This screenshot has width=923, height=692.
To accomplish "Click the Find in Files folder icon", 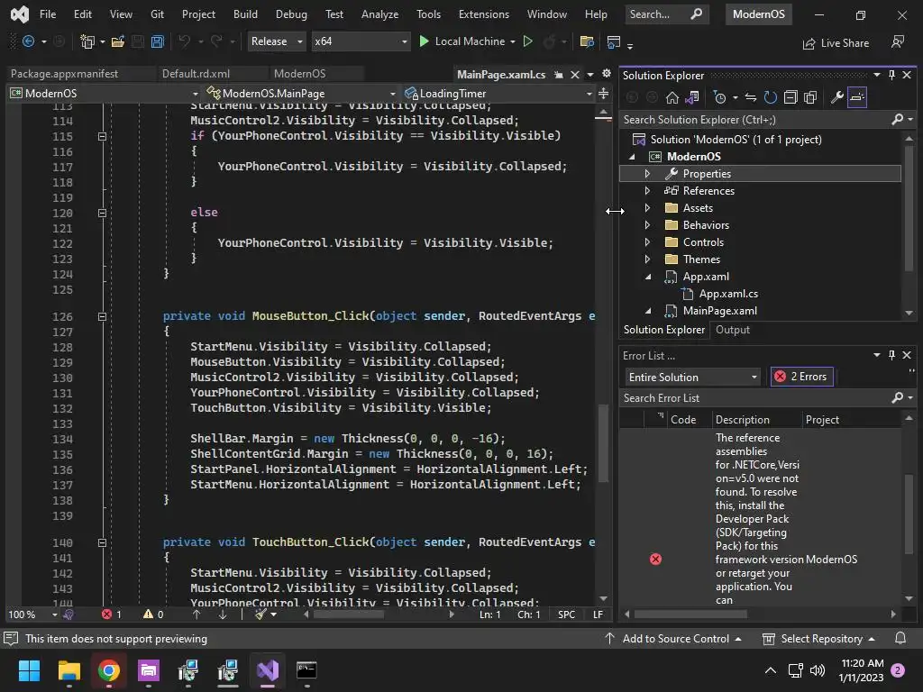I will (586, 41).
